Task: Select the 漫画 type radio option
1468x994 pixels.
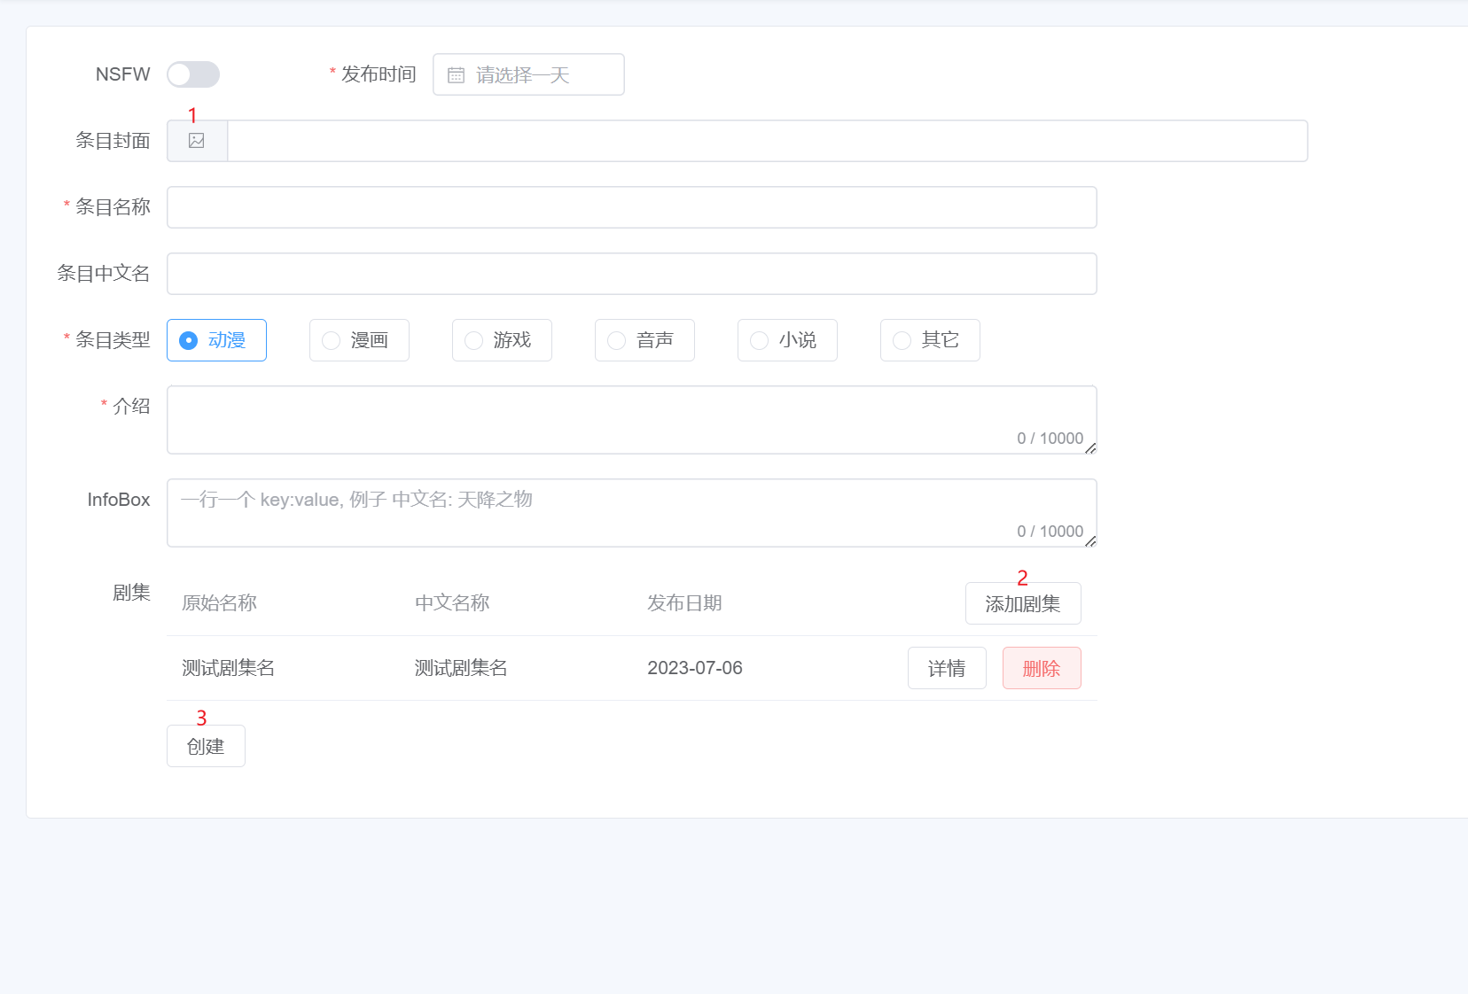Action: click(359, 340)
